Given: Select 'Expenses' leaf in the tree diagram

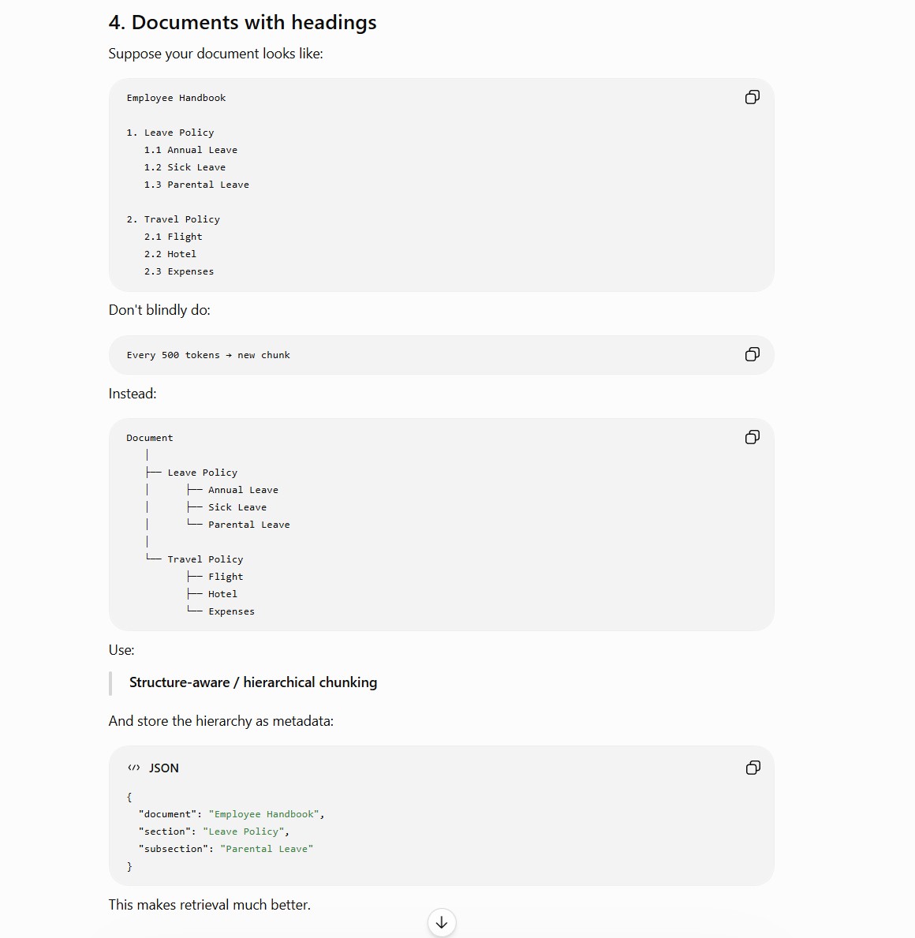Looking at the screenshot, I should 231,611.
